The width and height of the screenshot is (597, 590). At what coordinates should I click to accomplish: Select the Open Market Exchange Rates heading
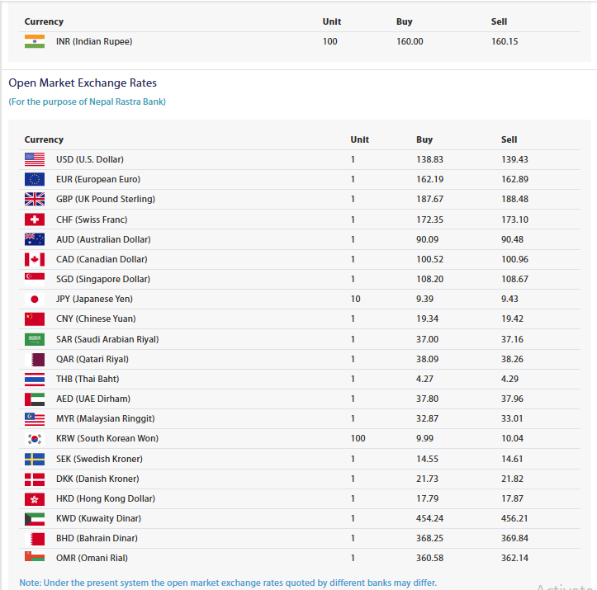point(83,83)
